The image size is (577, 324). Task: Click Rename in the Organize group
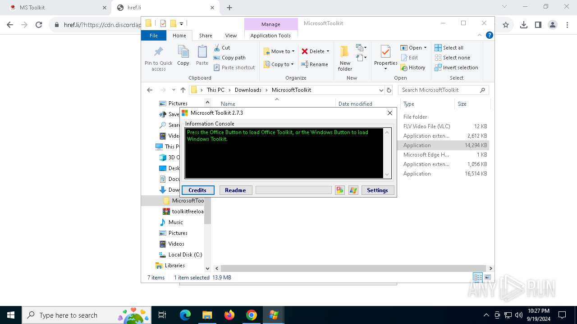tap(315, 64)
